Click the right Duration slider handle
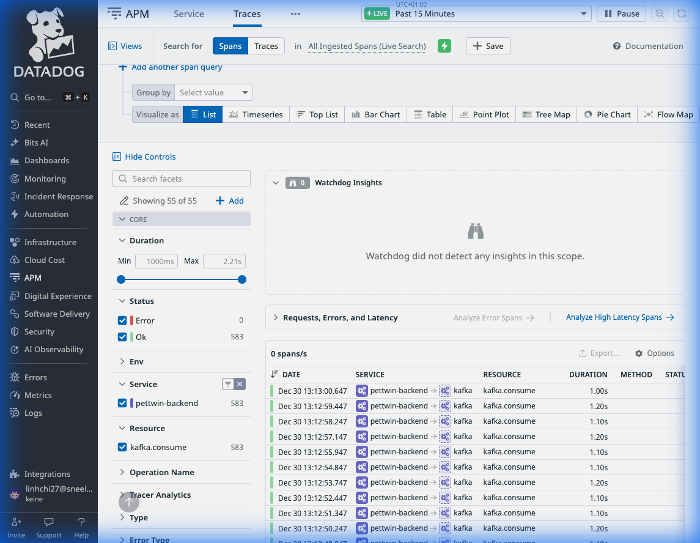This screenshot has height=543, width=700. coord(242,279)
